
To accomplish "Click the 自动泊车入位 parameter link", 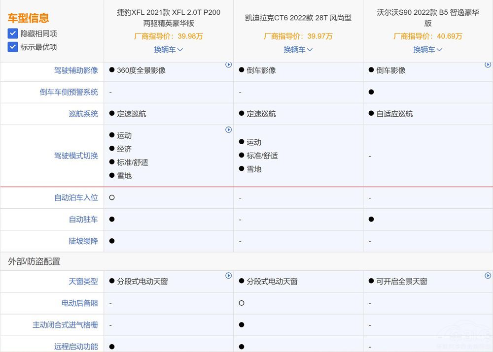I will 76,197.
